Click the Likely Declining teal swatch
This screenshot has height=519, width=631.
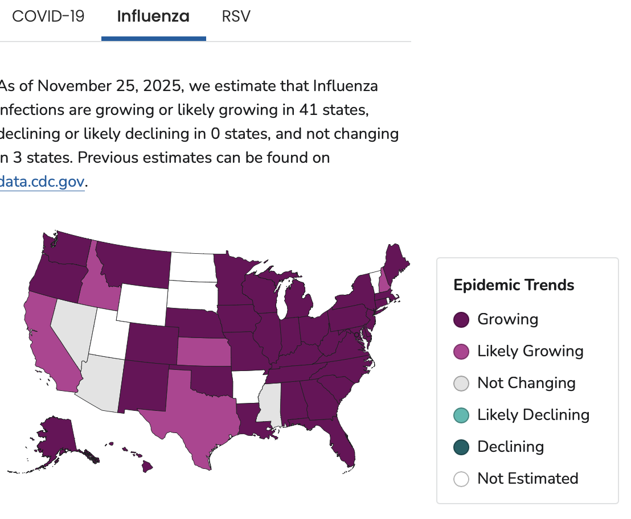[x=461, y=415]
